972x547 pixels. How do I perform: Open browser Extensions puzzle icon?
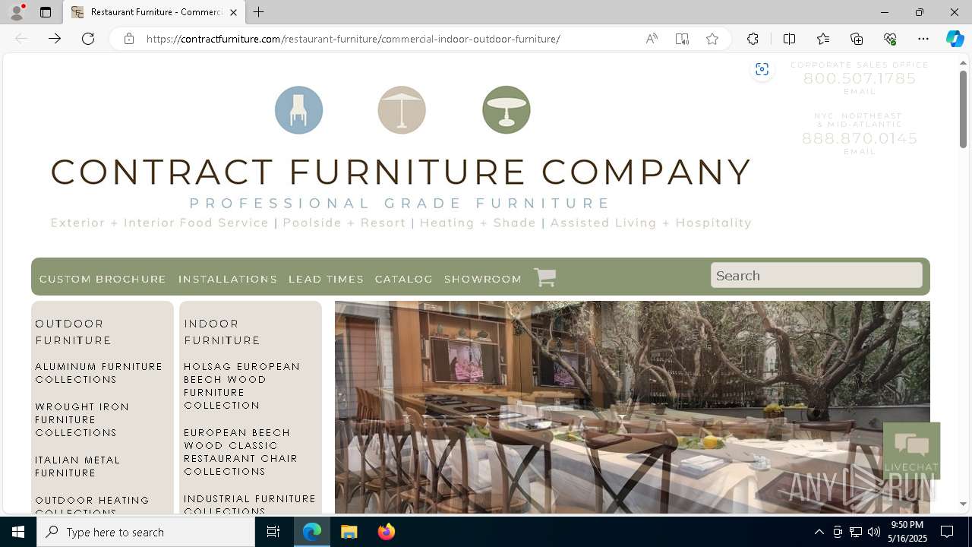[x=753, y=39]
